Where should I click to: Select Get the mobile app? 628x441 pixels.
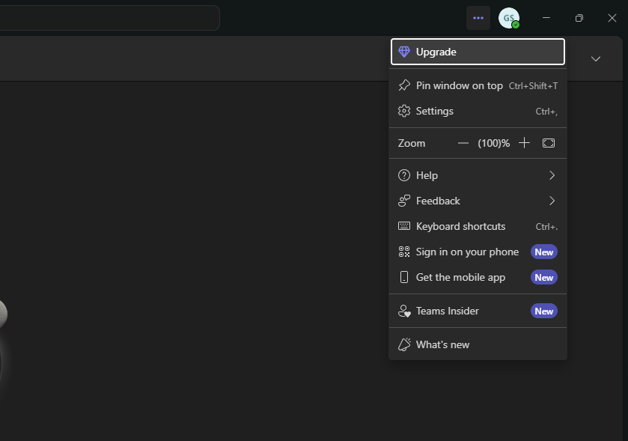point(460,277)
